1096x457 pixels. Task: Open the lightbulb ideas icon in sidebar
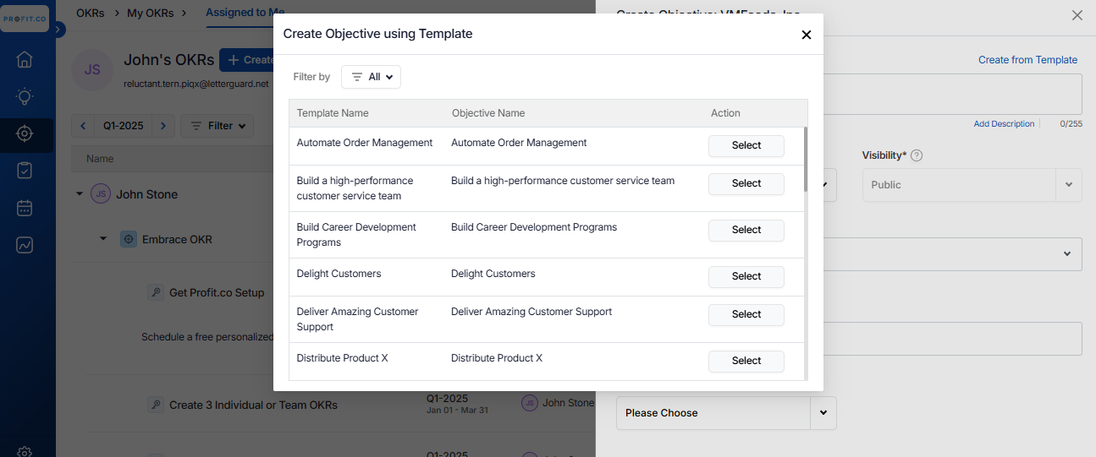25,96
